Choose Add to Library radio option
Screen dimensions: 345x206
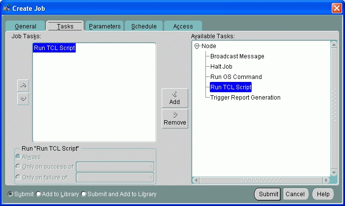(x=39, y=194)
